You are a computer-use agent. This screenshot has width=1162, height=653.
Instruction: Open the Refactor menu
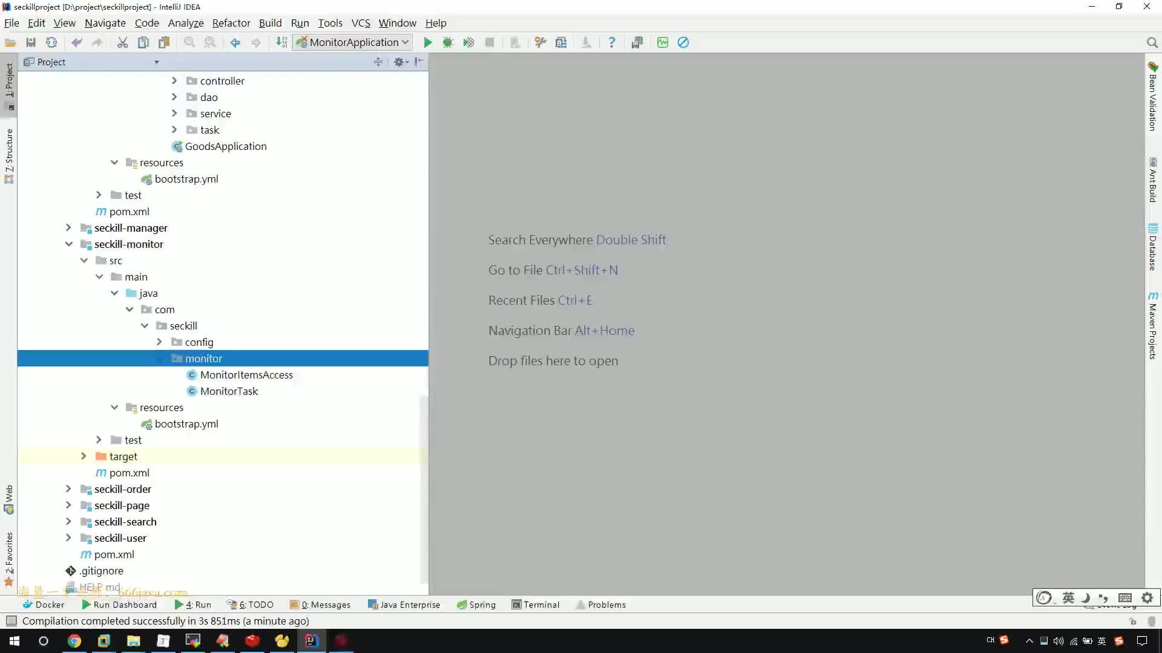(x=231, y=23)
